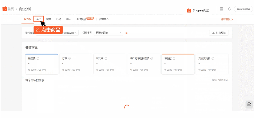
Task: Select the 页面浏览数 metric card
Action: (x=212, y=64)
